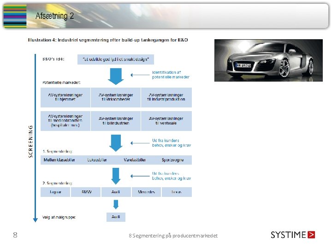This screenshot has height=249, width=332.
Task: Click the final Audi target group box
Action: click(x=116, y=217)
